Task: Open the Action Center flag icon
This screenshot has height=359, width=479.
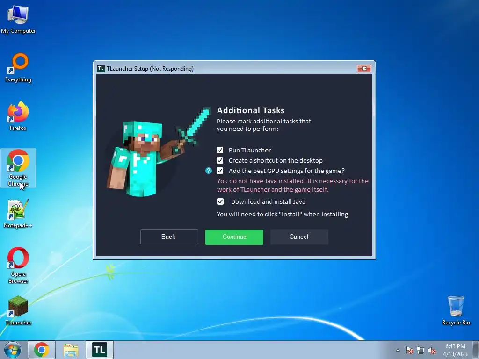Action: (409, 351)
